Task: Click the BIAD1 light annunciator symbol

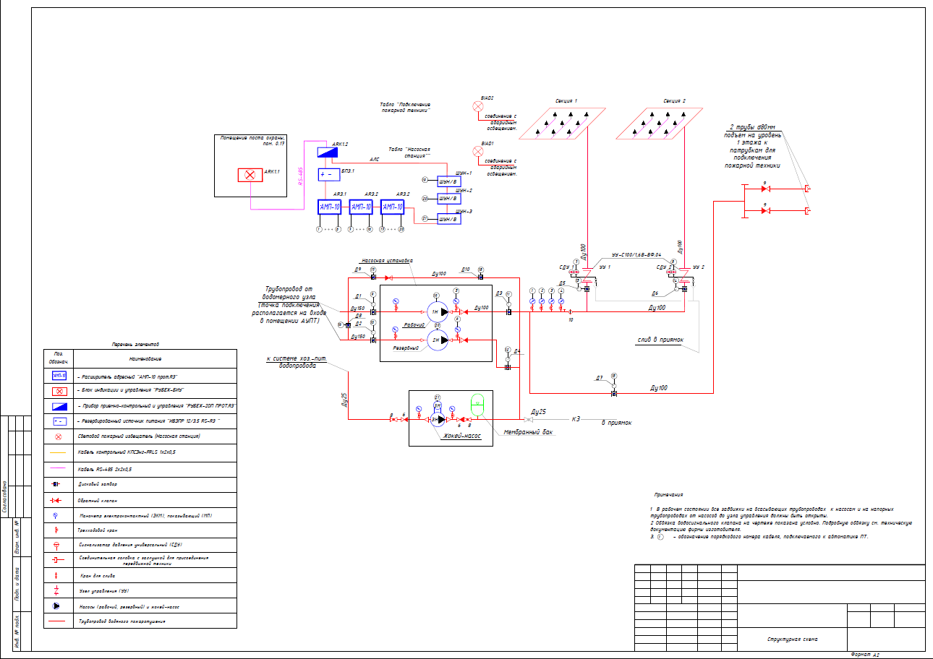Action: [x=477, y=151]
